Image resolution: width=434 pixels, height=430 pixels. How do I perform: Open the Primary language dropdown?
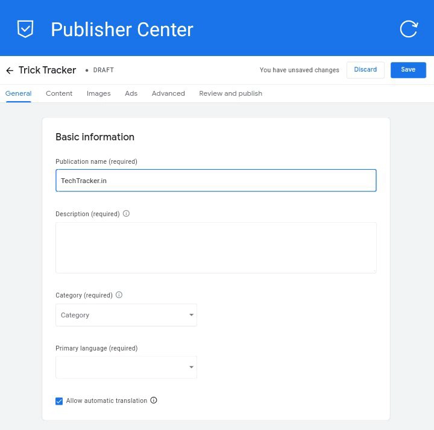click(126, 367)
